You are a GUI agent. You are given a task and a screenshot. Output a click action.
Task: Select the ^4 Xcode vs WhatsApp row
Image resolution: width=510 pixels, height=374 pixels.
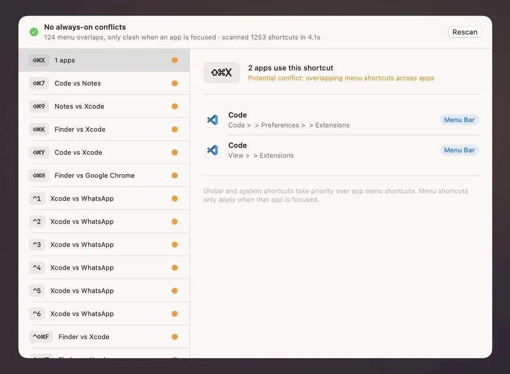click(104, 268)
